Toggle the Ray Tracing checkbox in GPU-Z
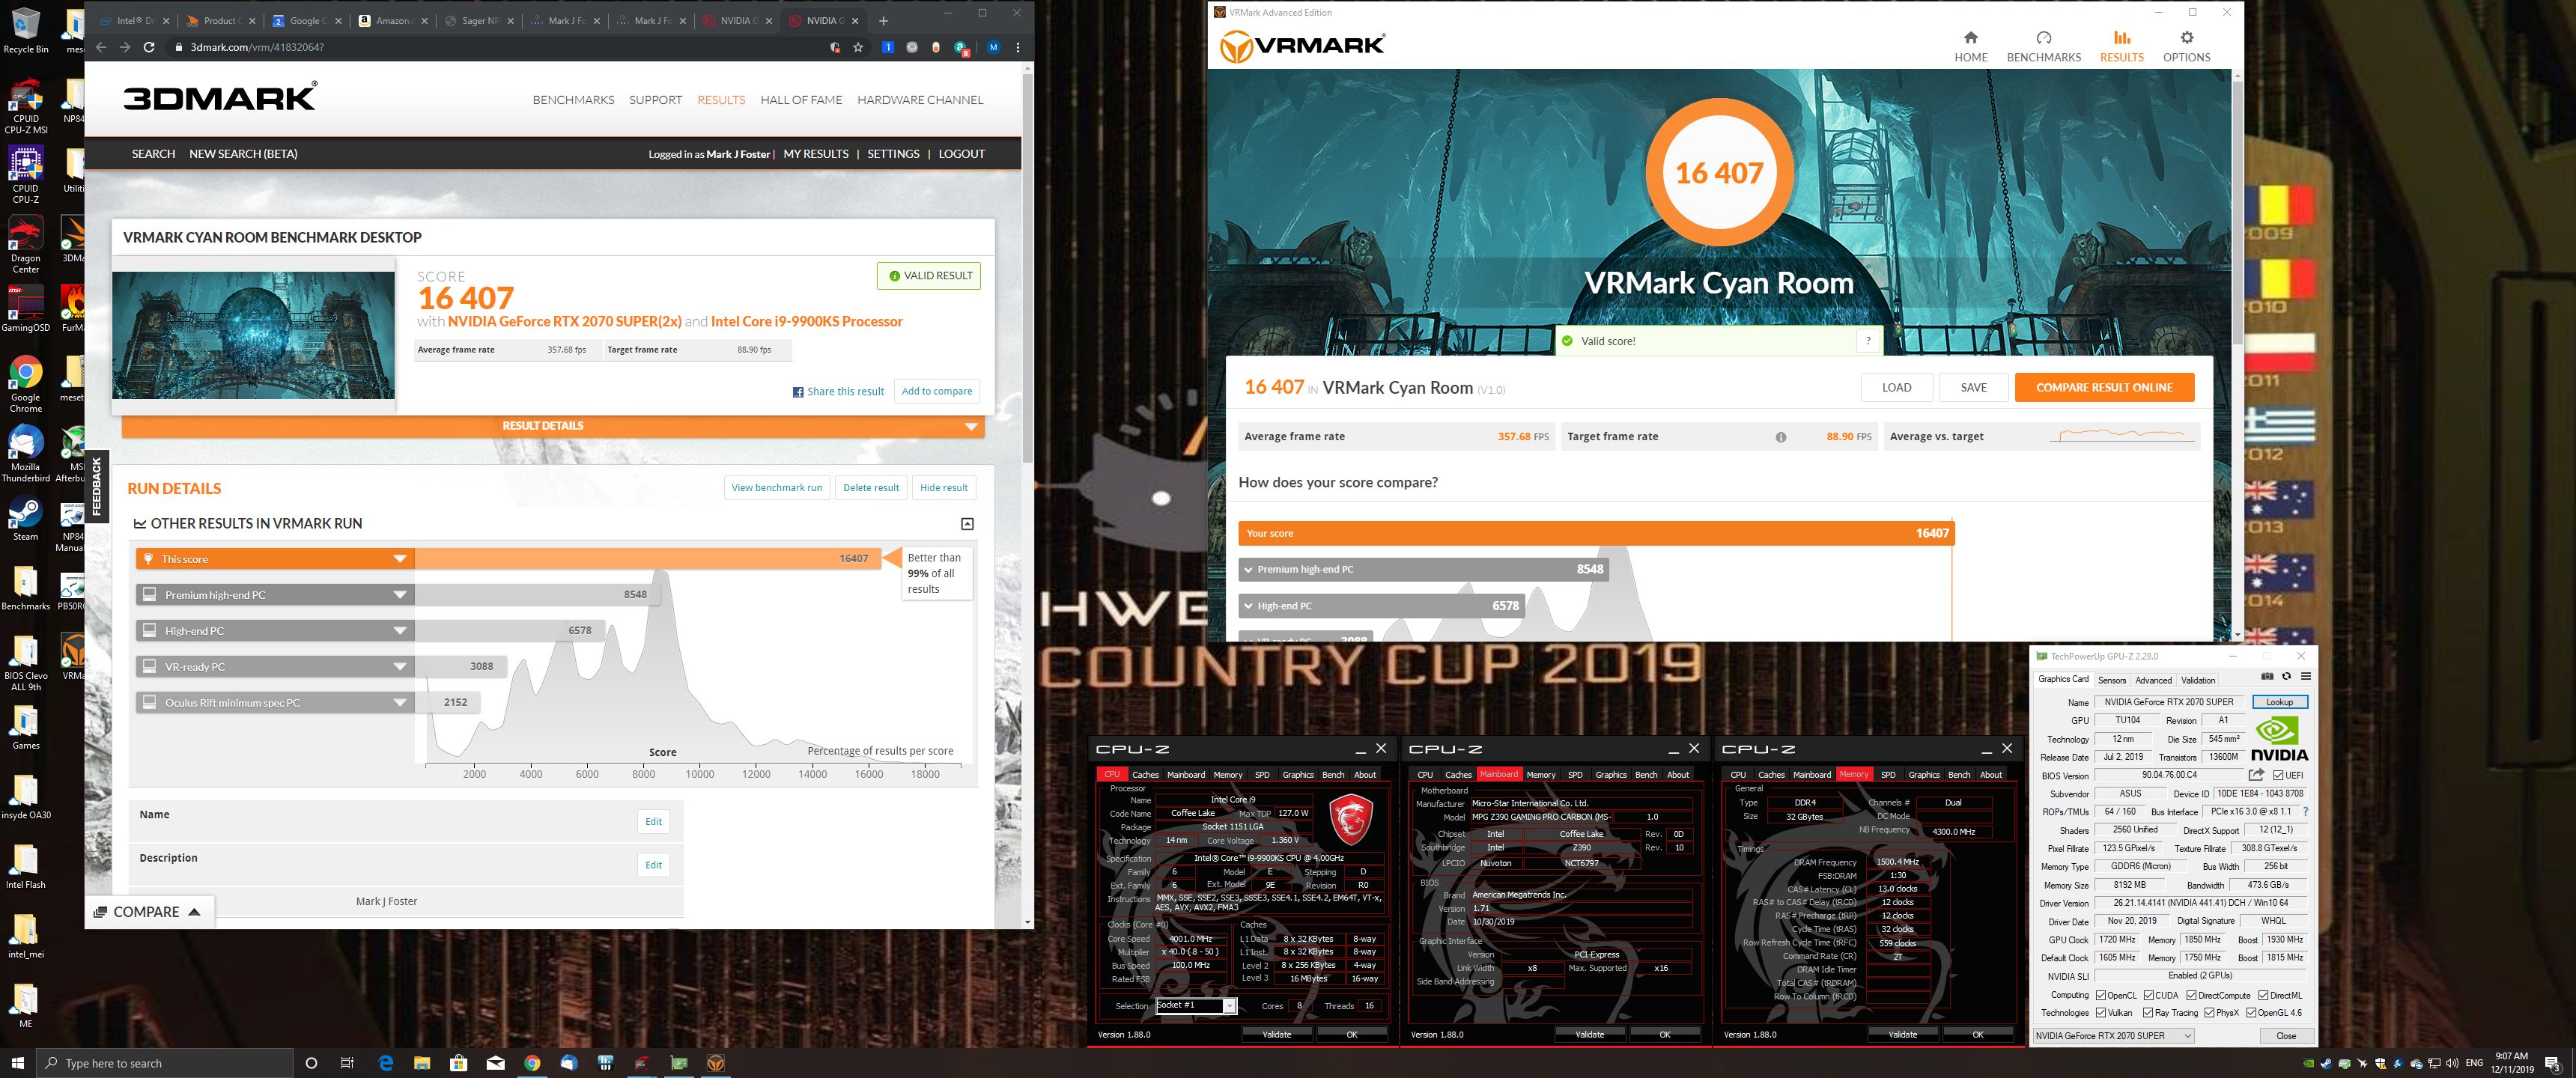 2148,1013
